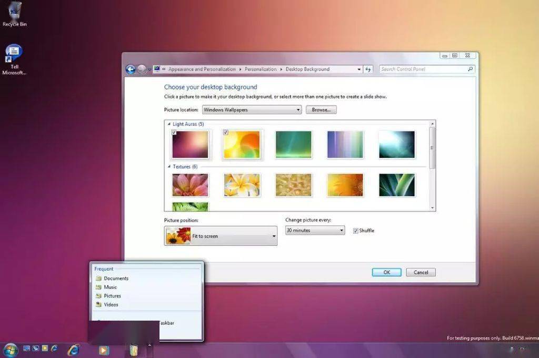Go to Appearance and Personalization breadcrumb
Image resolution: width=539 pixels, height=358 pixels.
click(x=202, y=69)
